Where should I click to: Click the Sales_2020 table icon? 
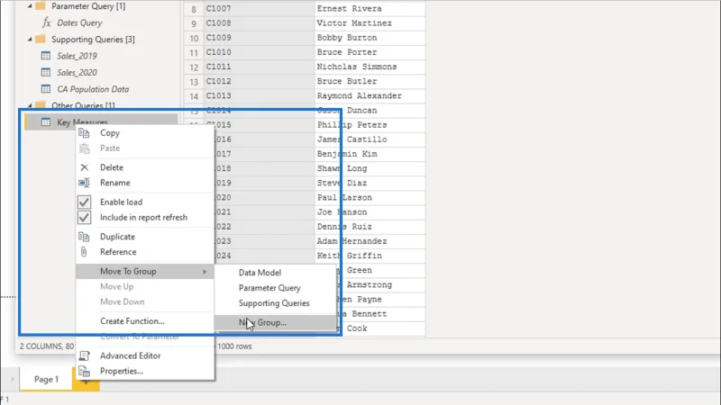(x=46, y=72)
